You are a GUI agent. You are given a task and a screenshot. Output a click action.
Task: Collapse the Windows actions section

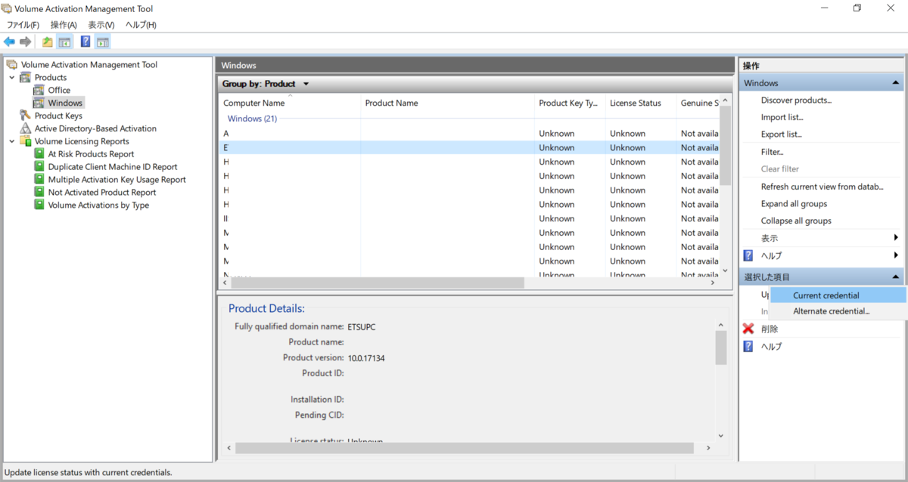pos(896,83)
